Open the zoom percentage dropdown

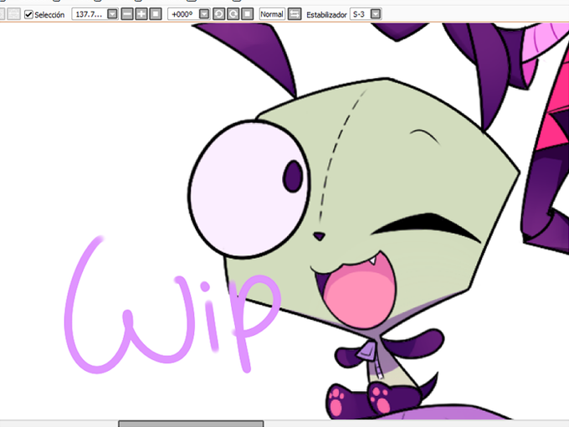click(112, 14)
